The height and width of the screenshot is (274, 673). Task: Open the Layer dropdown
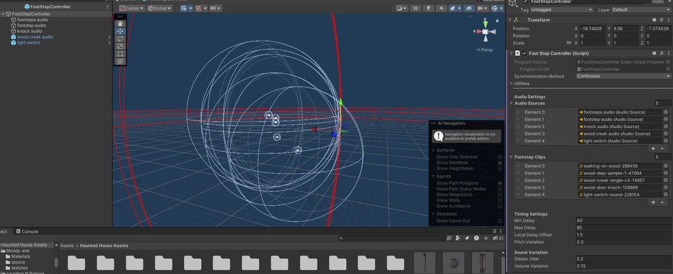[641, 9]
